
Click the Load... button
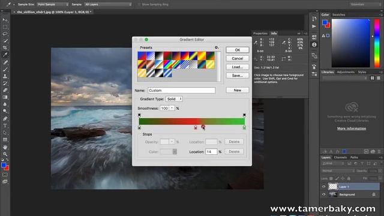point(238,67)
